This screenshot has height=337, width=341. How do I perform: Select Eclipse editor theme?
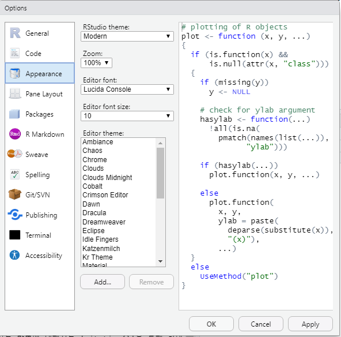[x=119, y=230]
